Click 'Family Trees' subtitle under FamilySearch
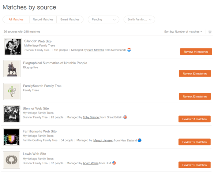This screenshot has width=218, height=173. pos(31,90)
